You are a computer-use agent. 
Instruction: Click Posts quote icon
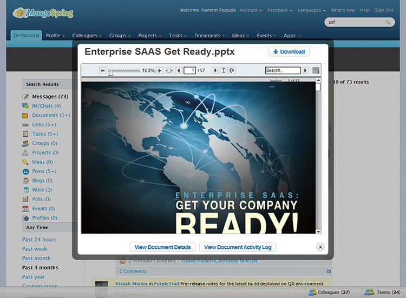25,171
